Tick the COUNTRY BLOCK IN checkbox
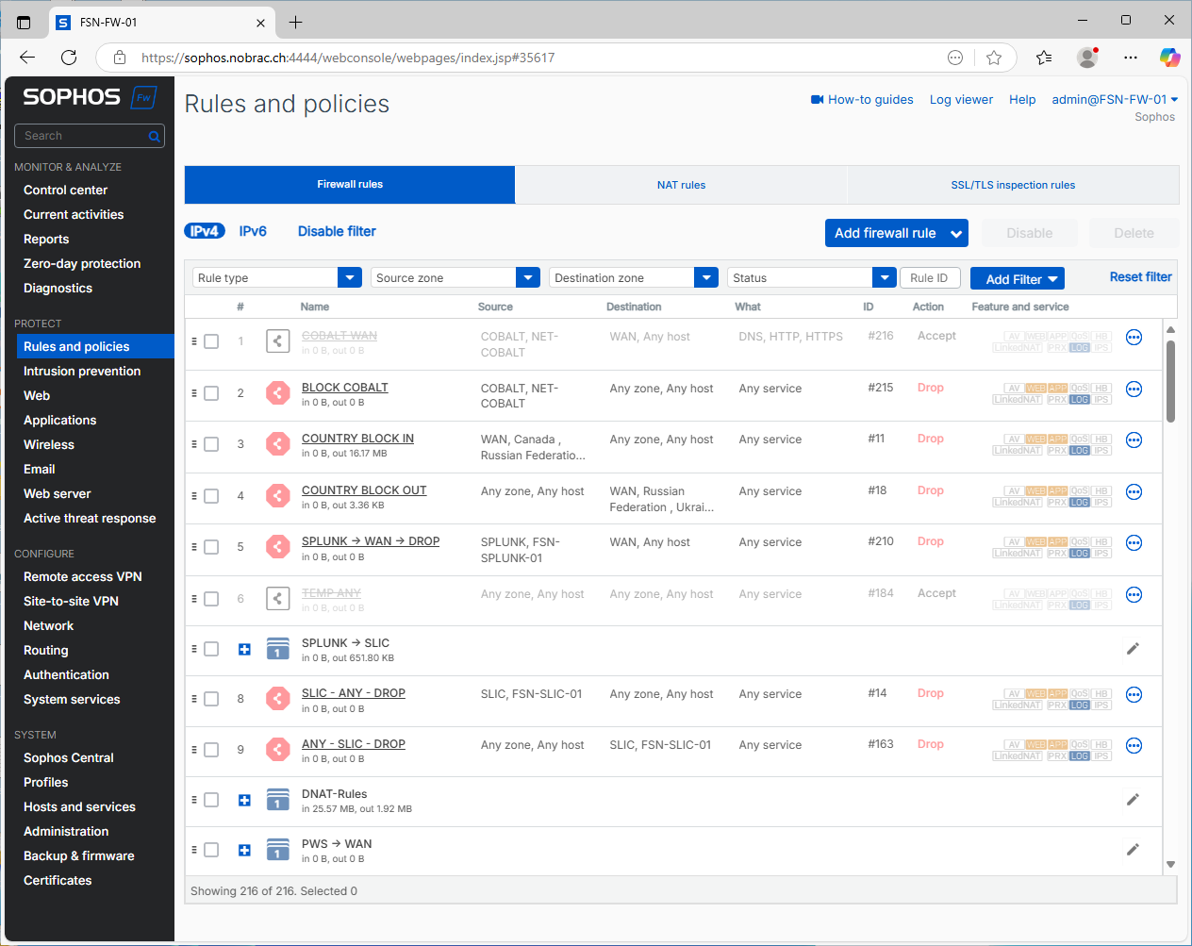 point(211,444)
